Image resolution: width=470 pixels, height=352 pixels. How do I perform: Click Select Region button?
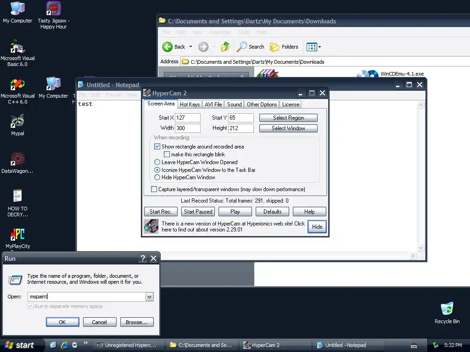point(288,118)
